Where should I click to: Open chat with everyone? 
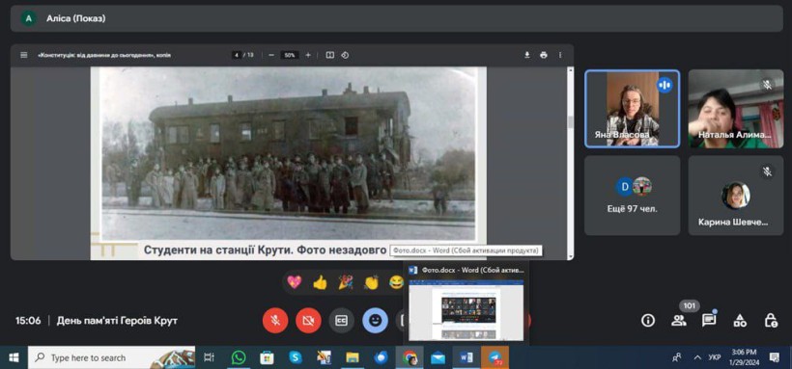(709, 321)
